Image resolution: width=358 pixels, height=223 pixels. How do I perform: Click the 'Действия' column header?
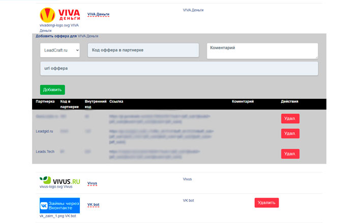click(289, 101)
